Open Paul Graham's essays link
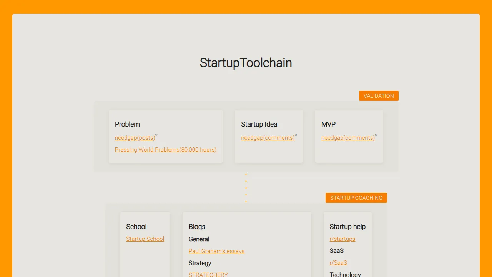492x277 pixels. point(216,251)
